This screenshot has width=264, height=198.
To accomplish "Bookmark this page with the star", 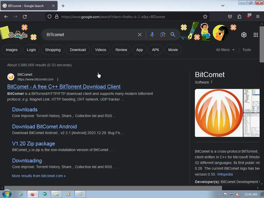I will pos(205,17).
